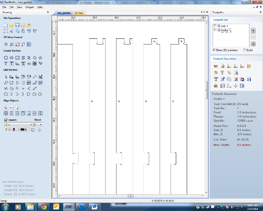Open Photoshop from the taskbar
Screen dimensions: 263x211
[x=82, y=207]
